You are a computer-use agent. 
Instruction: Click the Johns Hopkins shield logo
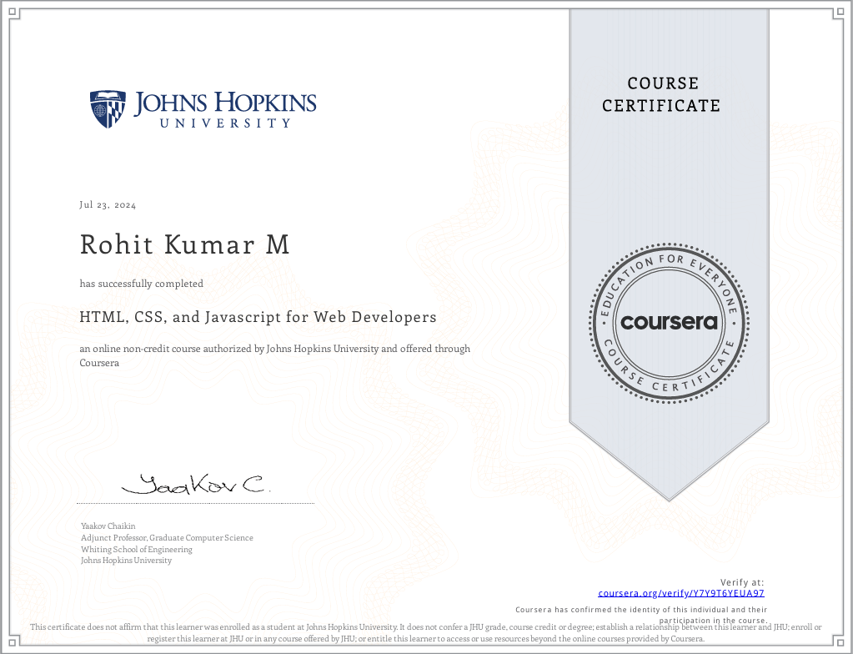point(108,109)
